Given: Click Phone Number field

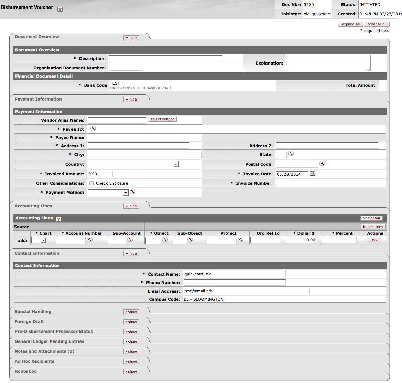Looking at the screenshot, I should pos(235,282).
